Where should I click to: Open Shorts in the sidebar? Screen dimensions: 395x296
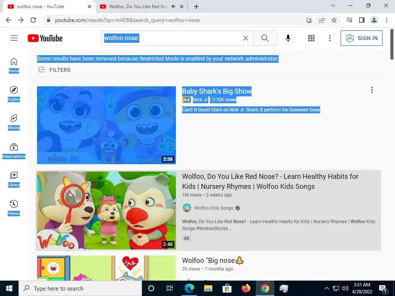tap(14, 122)
